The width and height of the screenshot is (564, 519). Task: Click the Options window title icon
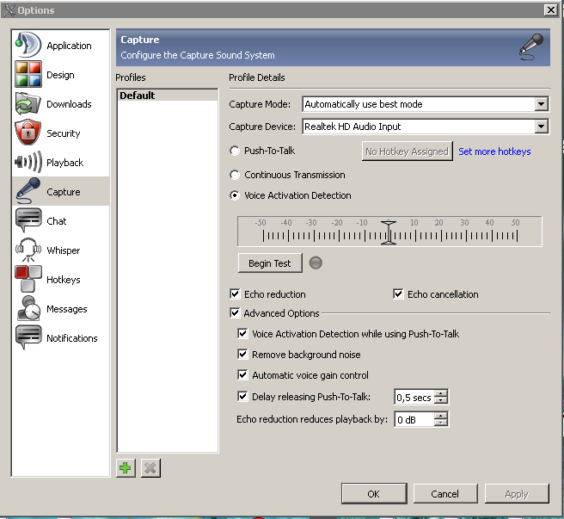coord(9,9)
